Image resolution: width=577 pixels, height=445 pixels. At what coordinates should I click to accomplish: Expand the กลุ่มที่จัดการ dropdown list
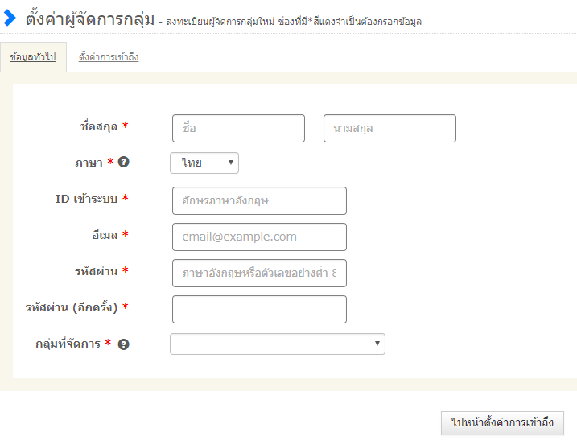(x=277, y=344)
